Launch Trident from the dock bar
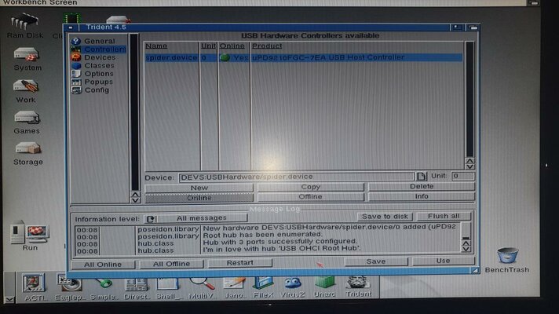This screenshot has height=314, width=559. [x=359, y=284]
